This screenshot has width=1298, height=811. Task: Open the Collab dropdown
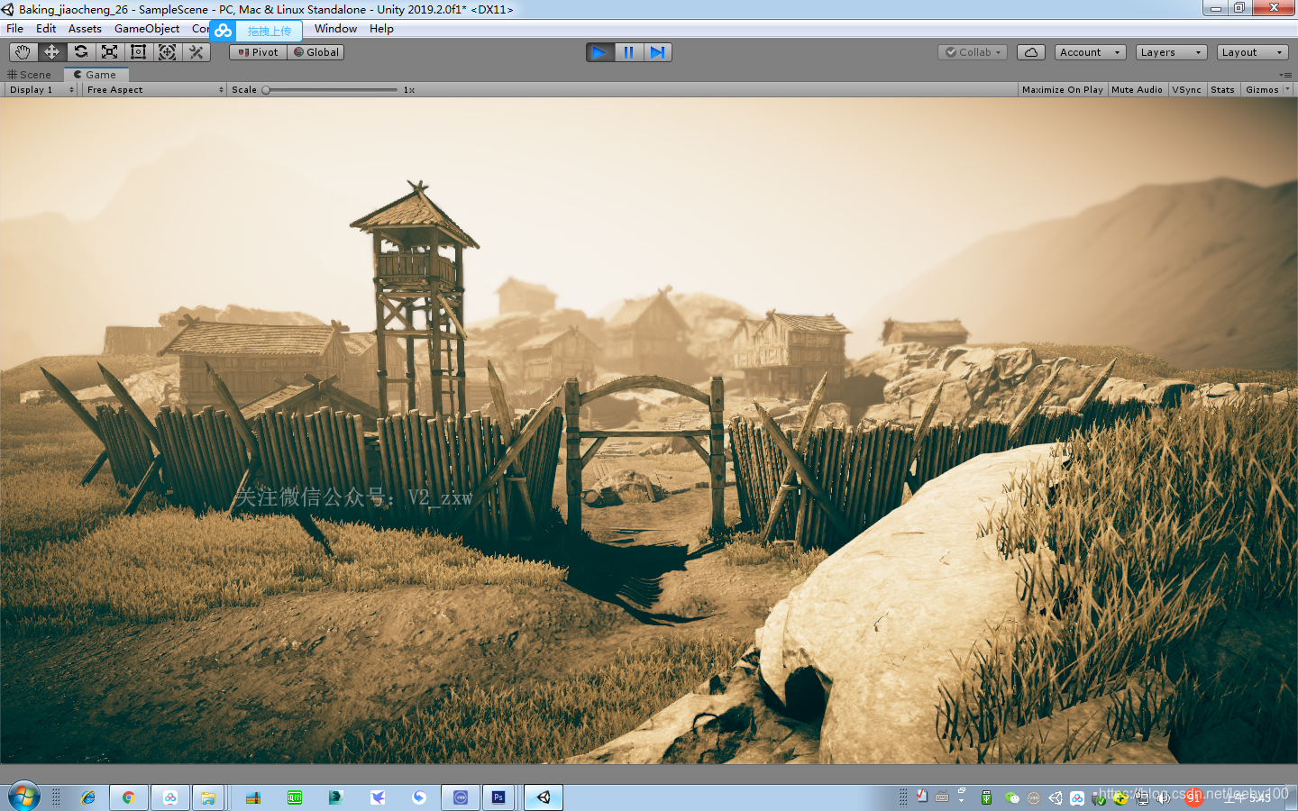973,52
